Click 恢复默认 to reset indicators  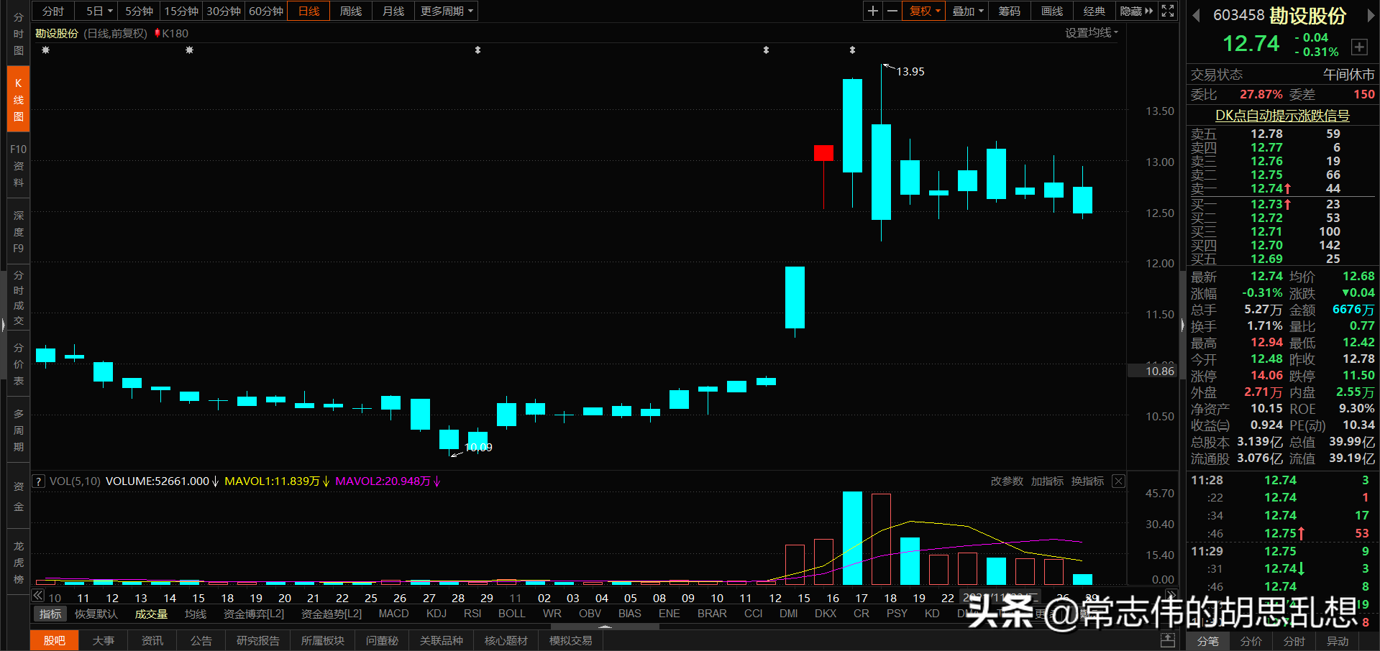(x=96, y=614)
